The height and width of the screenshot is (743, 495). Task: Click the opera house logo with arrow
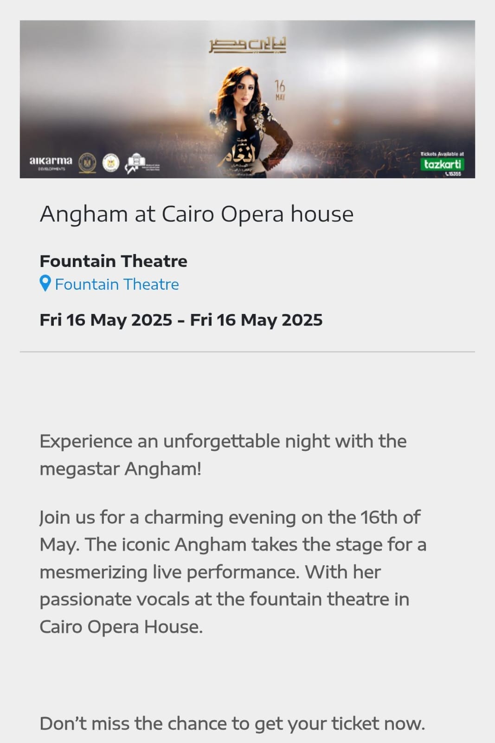pos(136,163)
